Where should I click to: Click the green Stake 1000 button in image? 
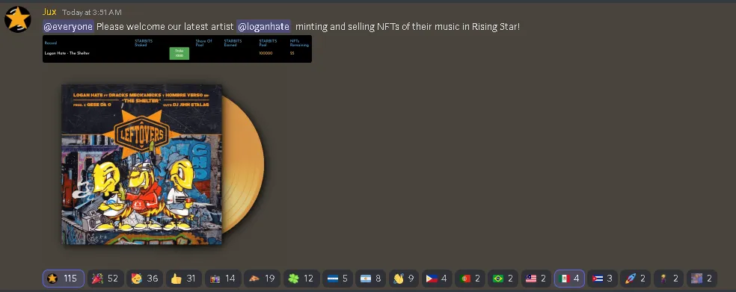click(180, 54)
